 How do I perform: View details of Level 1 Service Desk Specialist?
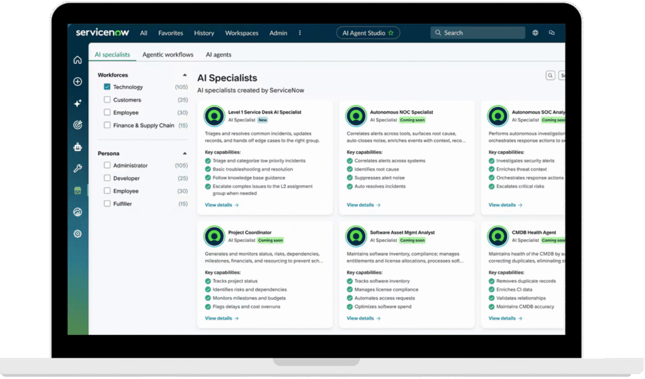click(x=221, y=205)
